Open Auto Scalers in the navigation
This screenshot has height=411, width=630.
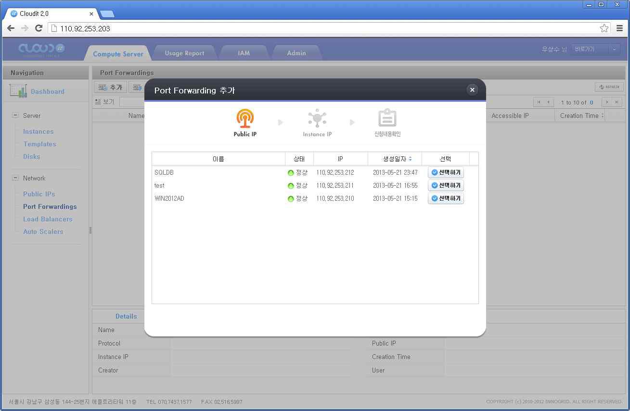[43, 231]
